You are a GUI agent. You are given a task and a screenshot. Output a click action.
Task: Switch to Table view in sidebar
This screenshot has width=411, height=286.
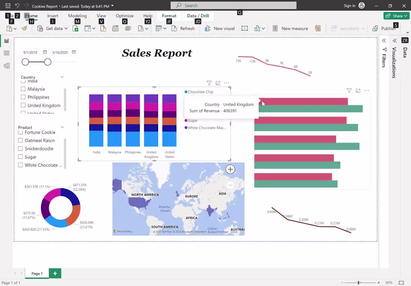(7, 53)
